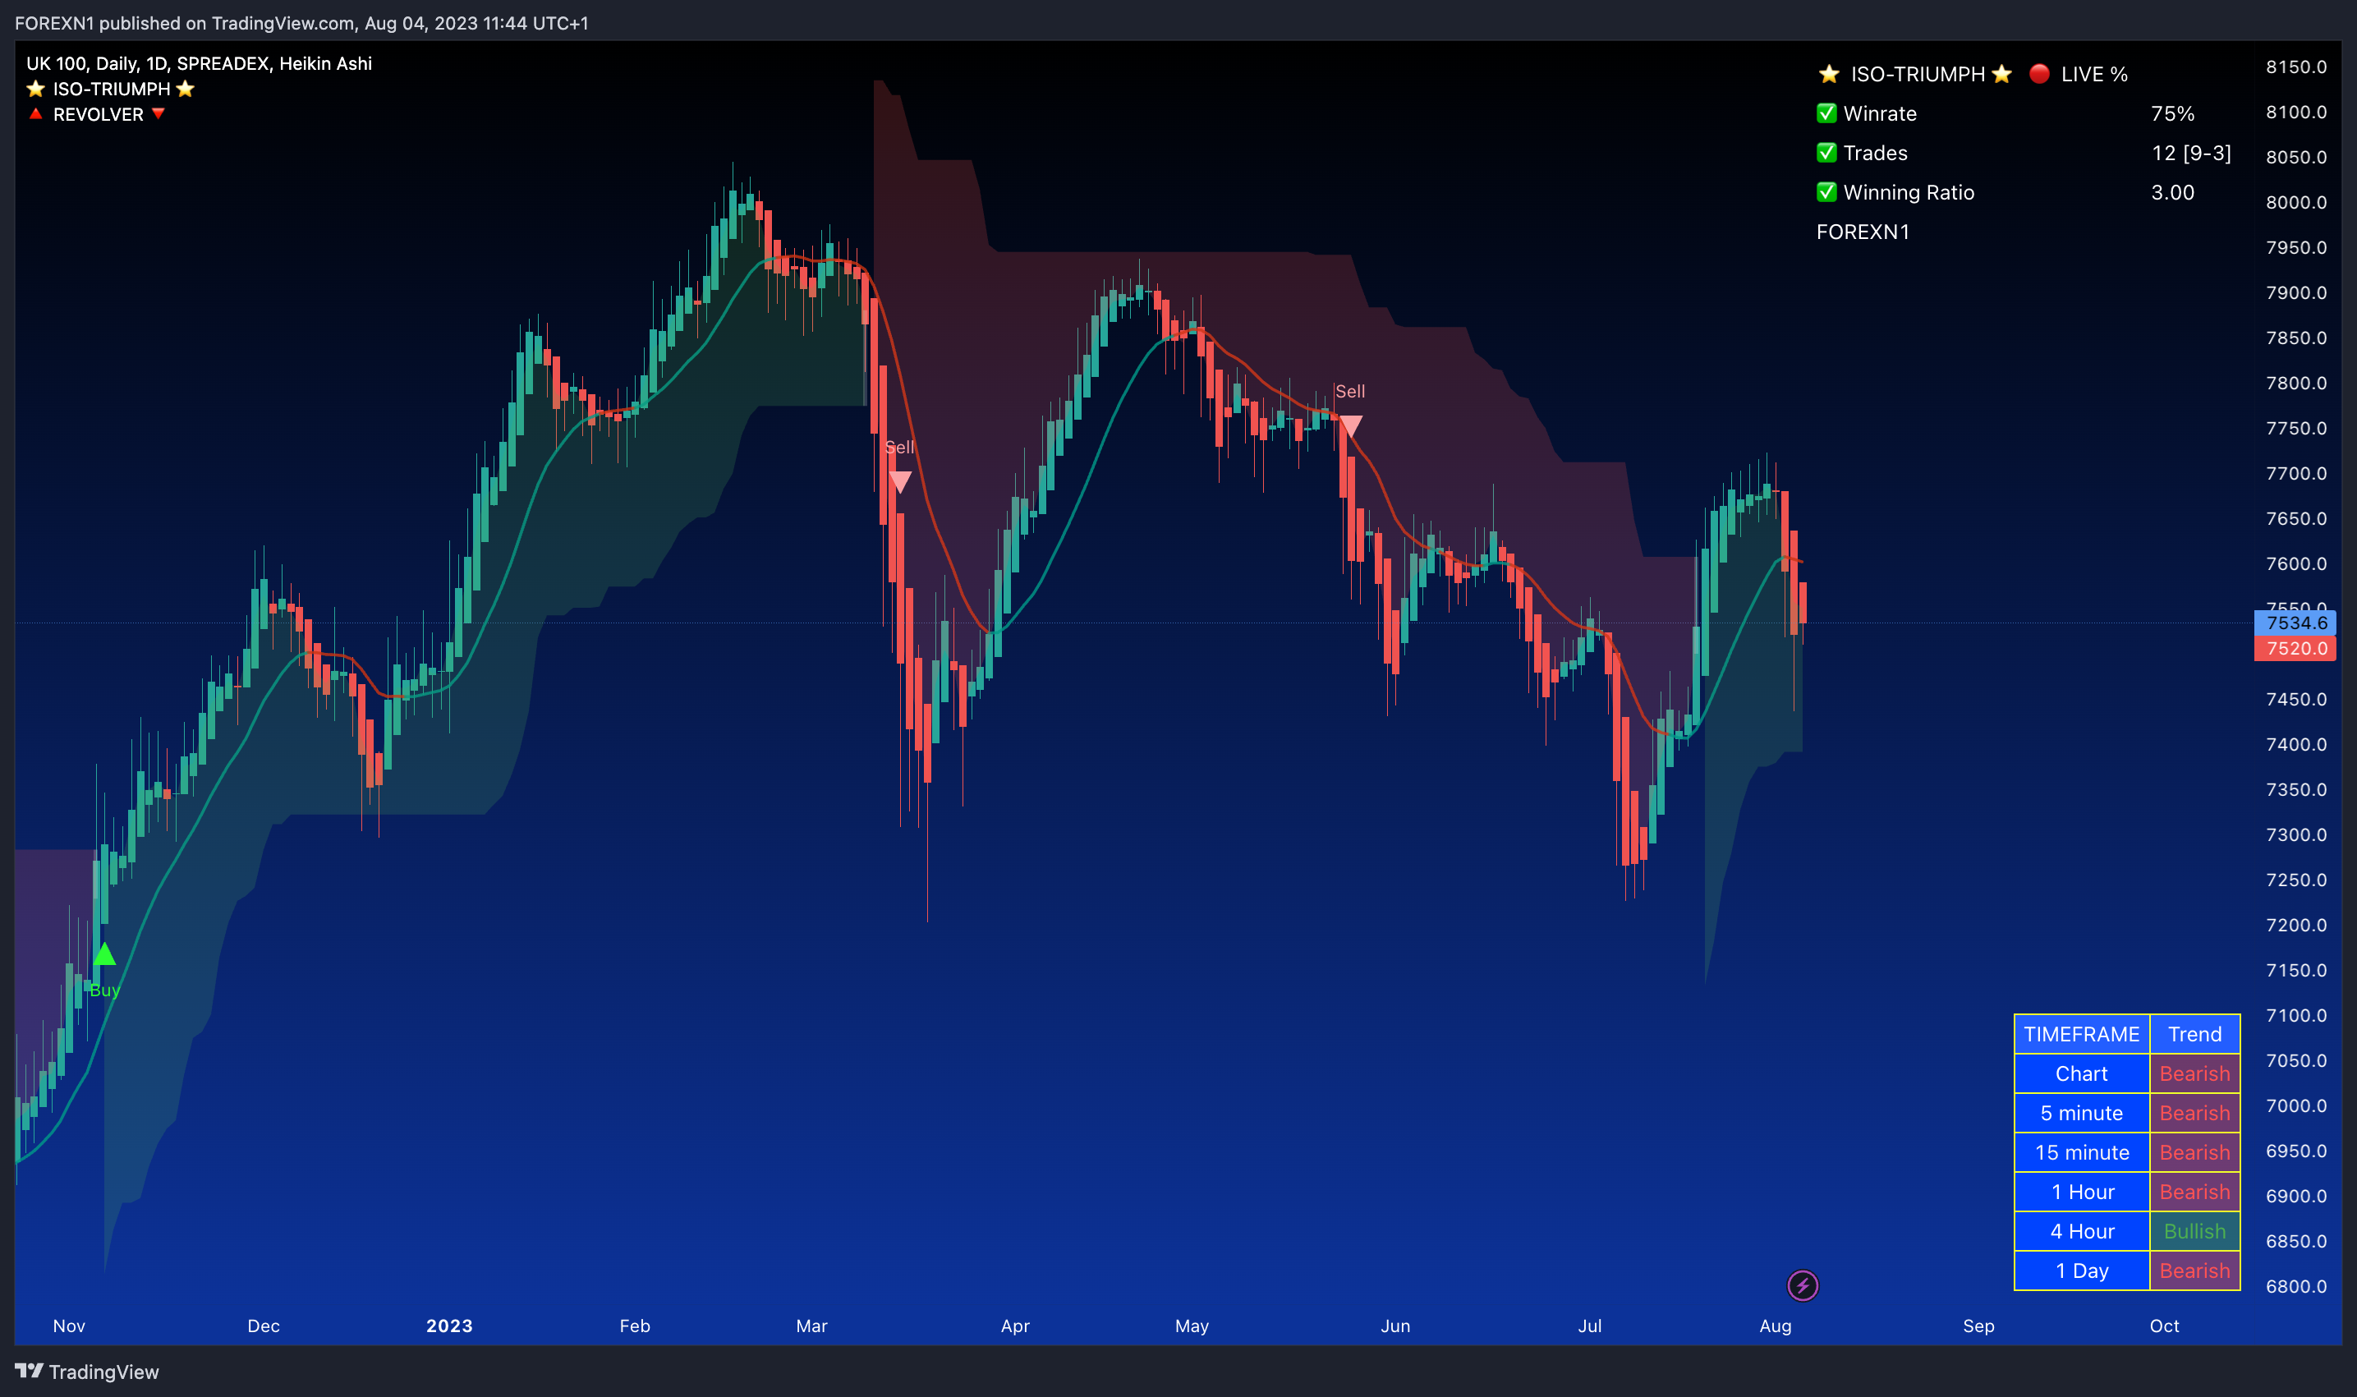Click the Trades green checkmark
2357x1397 pixels.
point(1826,153)
